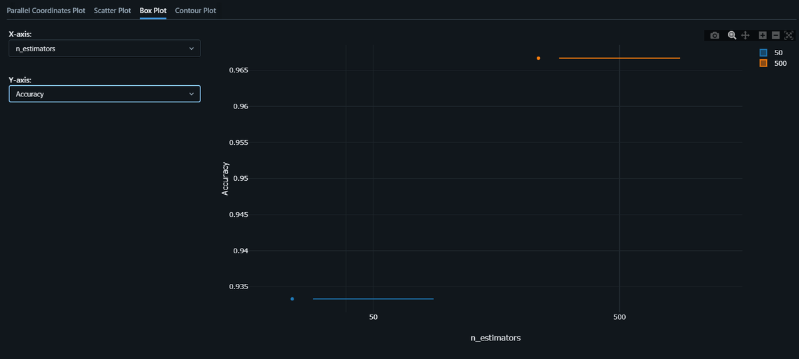Click the Y-axis: field label
This screenshot has height=359, width=799.
[x=20, y=79]
